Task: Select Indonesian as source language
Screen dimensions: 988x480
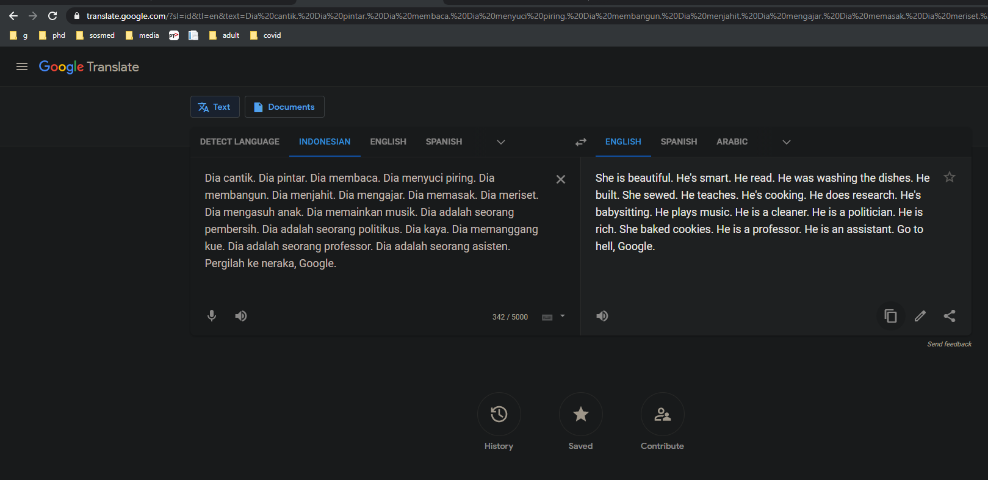Action: pos(325,141)
